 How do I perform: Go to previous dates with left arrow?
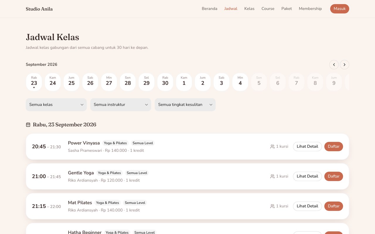tap(334, 65)
